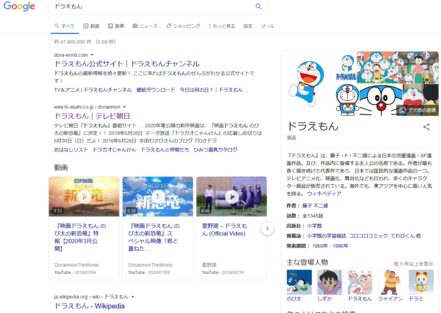Click the Google logo
This screenshot has height=313, width=441.
[x=19, y=6]
